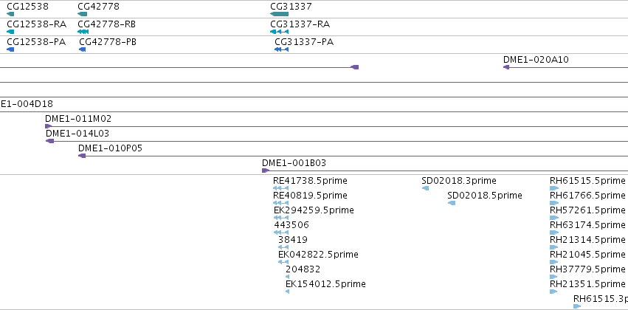Click the DME1-010P05 BAC arrowhead
This screenshot has width=628, height=310.
click(x=82, y=156)
